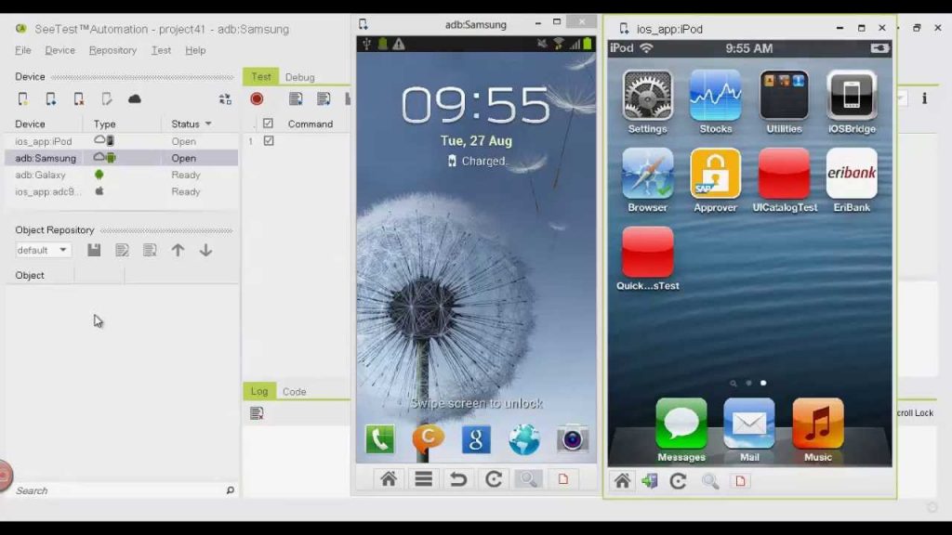Image resolution: width=952 pixels, height=535 pixels.
Task: Open the Help menu
Action: tap(195, 50)
